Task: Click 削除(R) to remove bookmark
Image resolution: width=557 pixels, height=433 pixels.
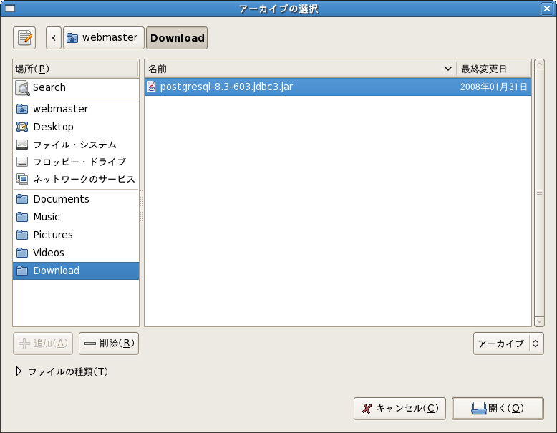Action: point(109,344)
